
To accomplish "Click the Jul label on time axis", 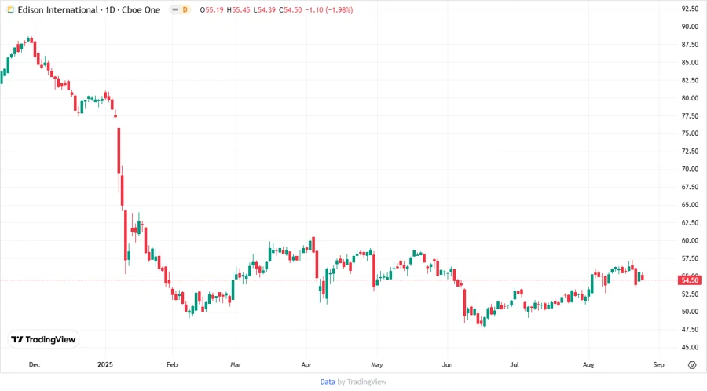I will point(515,365).
